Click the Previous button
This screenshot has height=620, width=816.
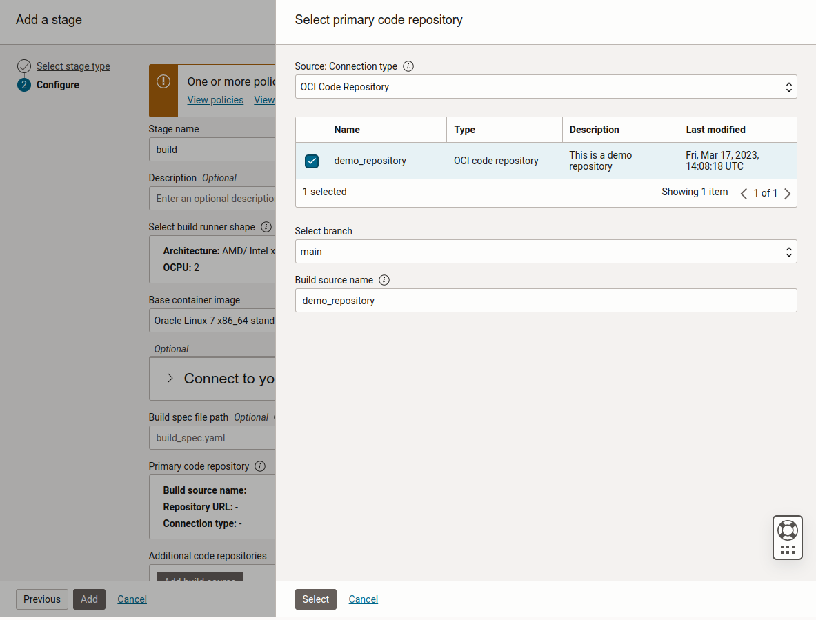pos(42,599)
